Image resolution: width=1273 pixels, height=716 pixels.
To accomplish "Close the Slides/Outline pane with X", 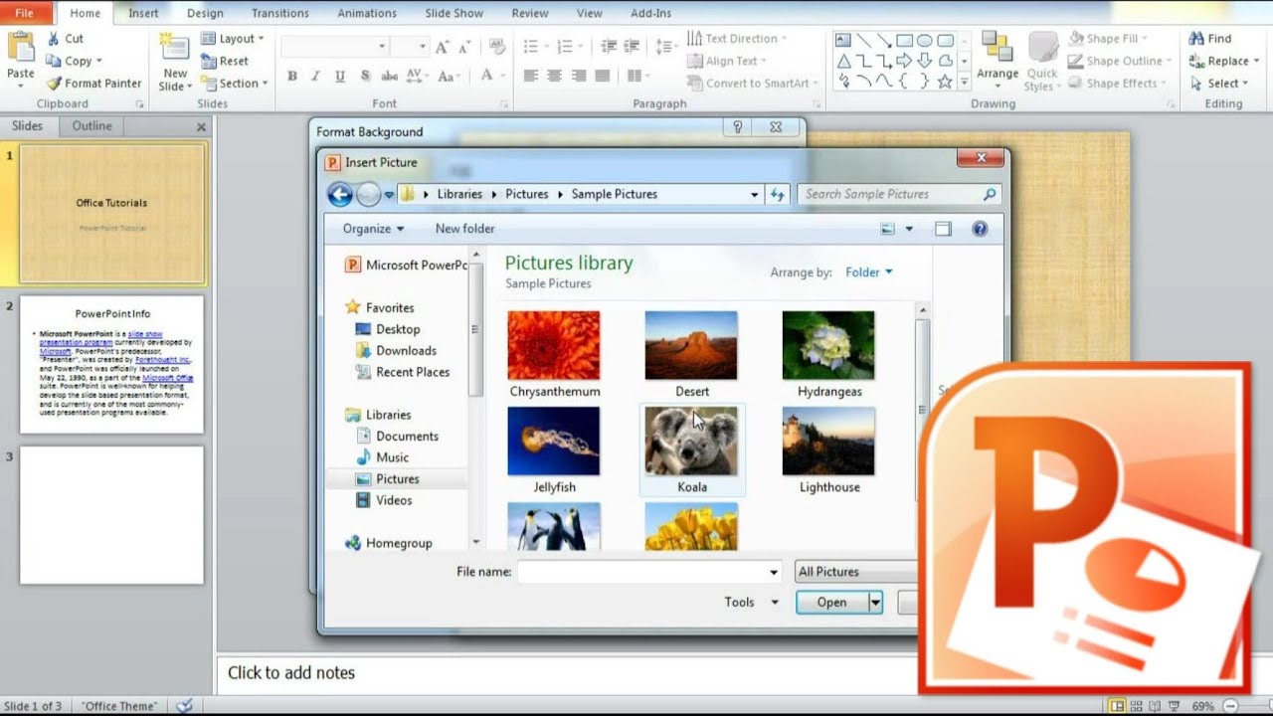I will (x=201, y=127).
